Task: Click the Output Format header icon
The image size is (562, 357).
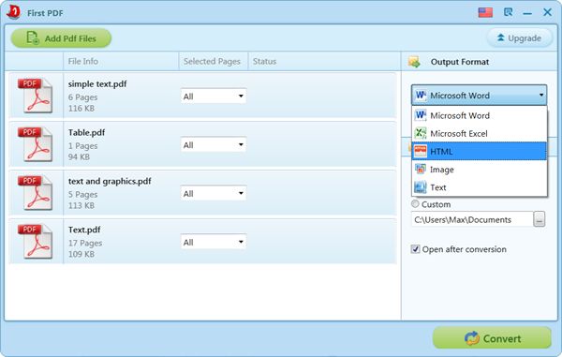Action: point(414,62)
